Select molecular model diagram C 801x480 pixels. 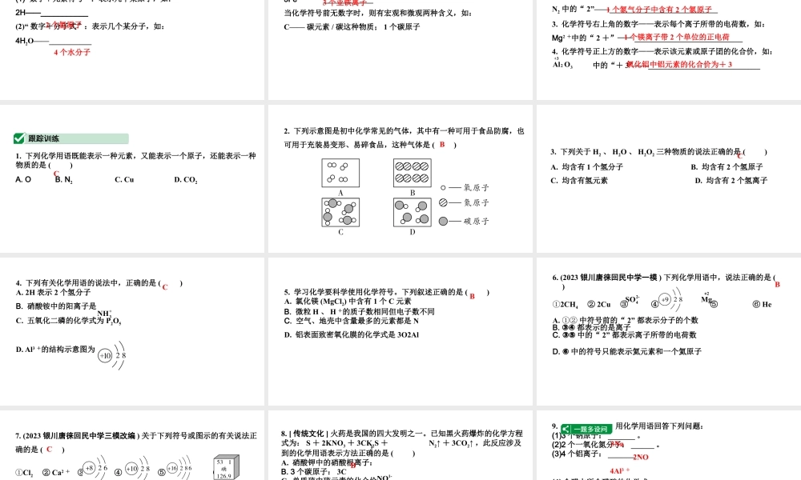point(340,214)
